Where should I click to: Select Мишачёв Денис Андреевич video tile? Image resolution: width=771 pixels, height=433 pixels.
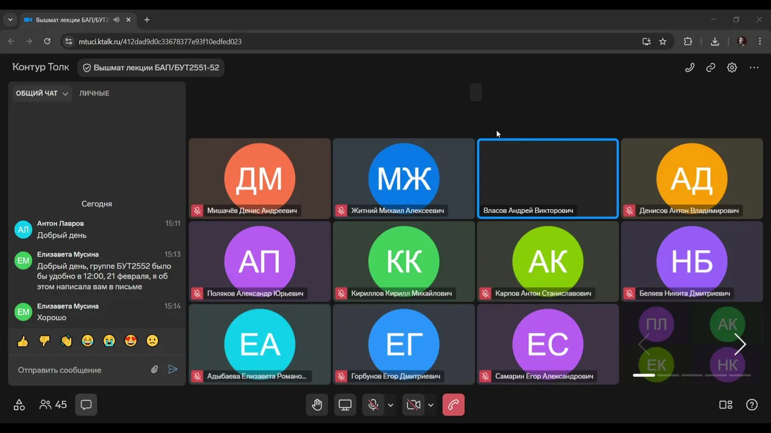pyautogui.click(x=260, y=179)
